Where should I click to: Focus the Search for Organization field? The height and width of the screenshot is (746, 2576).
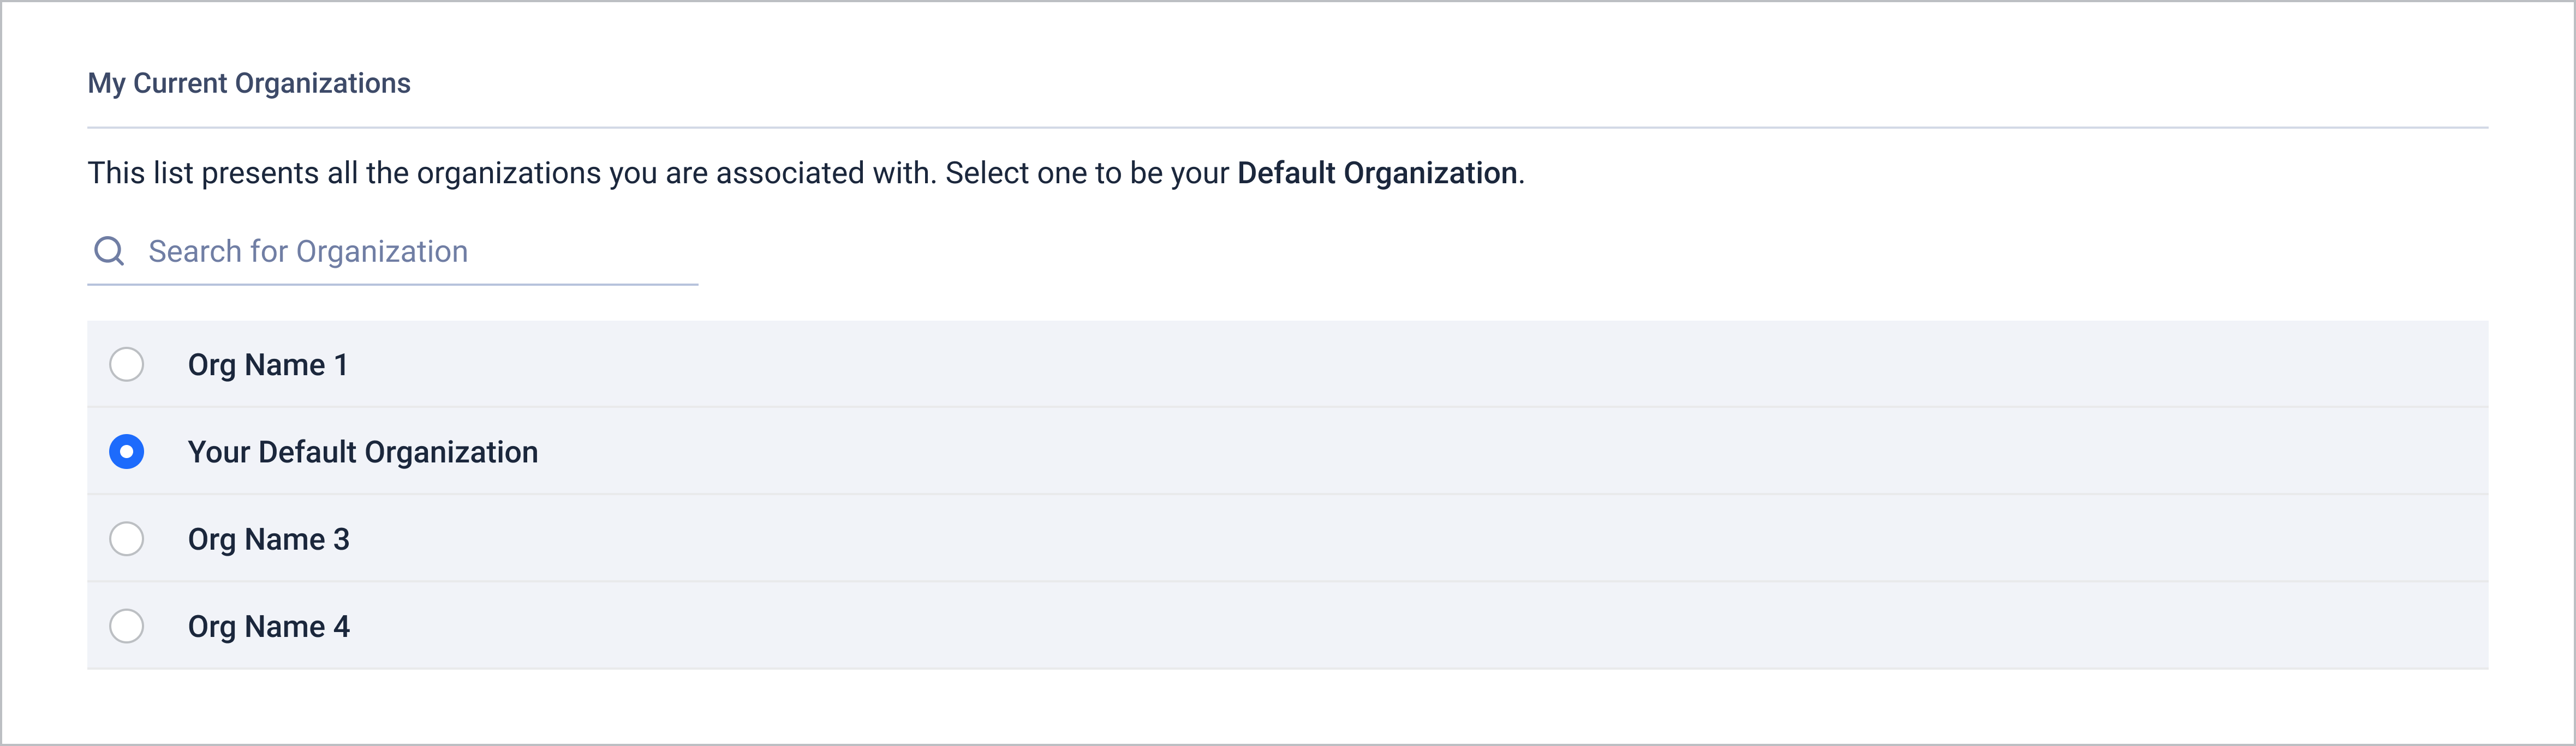click(x=400, y=251)
